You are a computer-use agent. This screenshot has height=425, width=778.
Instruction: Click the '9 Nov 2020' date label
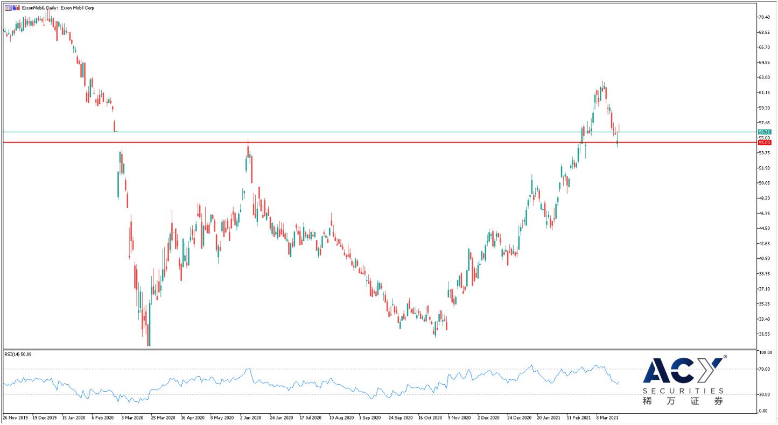[460, 417]
